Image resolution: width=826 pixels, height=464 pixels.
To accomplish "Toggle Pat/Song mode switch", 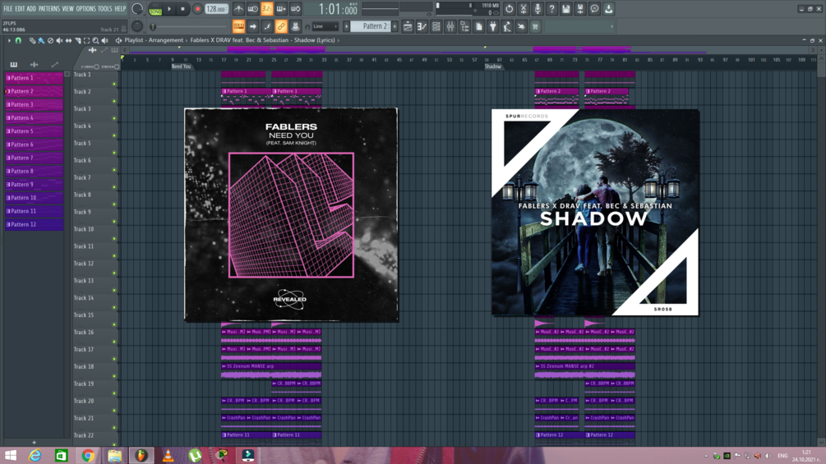I will click(155, 9).
